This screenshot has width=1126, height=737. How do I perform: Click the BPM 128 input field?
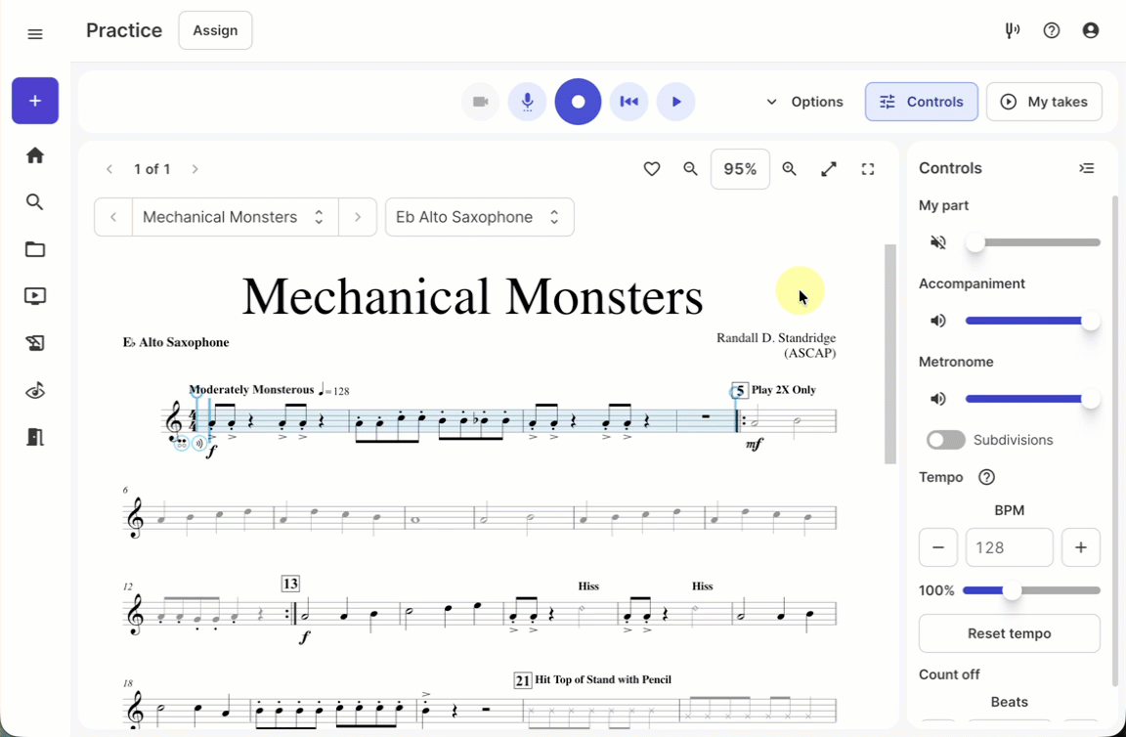coord(1010,547)
